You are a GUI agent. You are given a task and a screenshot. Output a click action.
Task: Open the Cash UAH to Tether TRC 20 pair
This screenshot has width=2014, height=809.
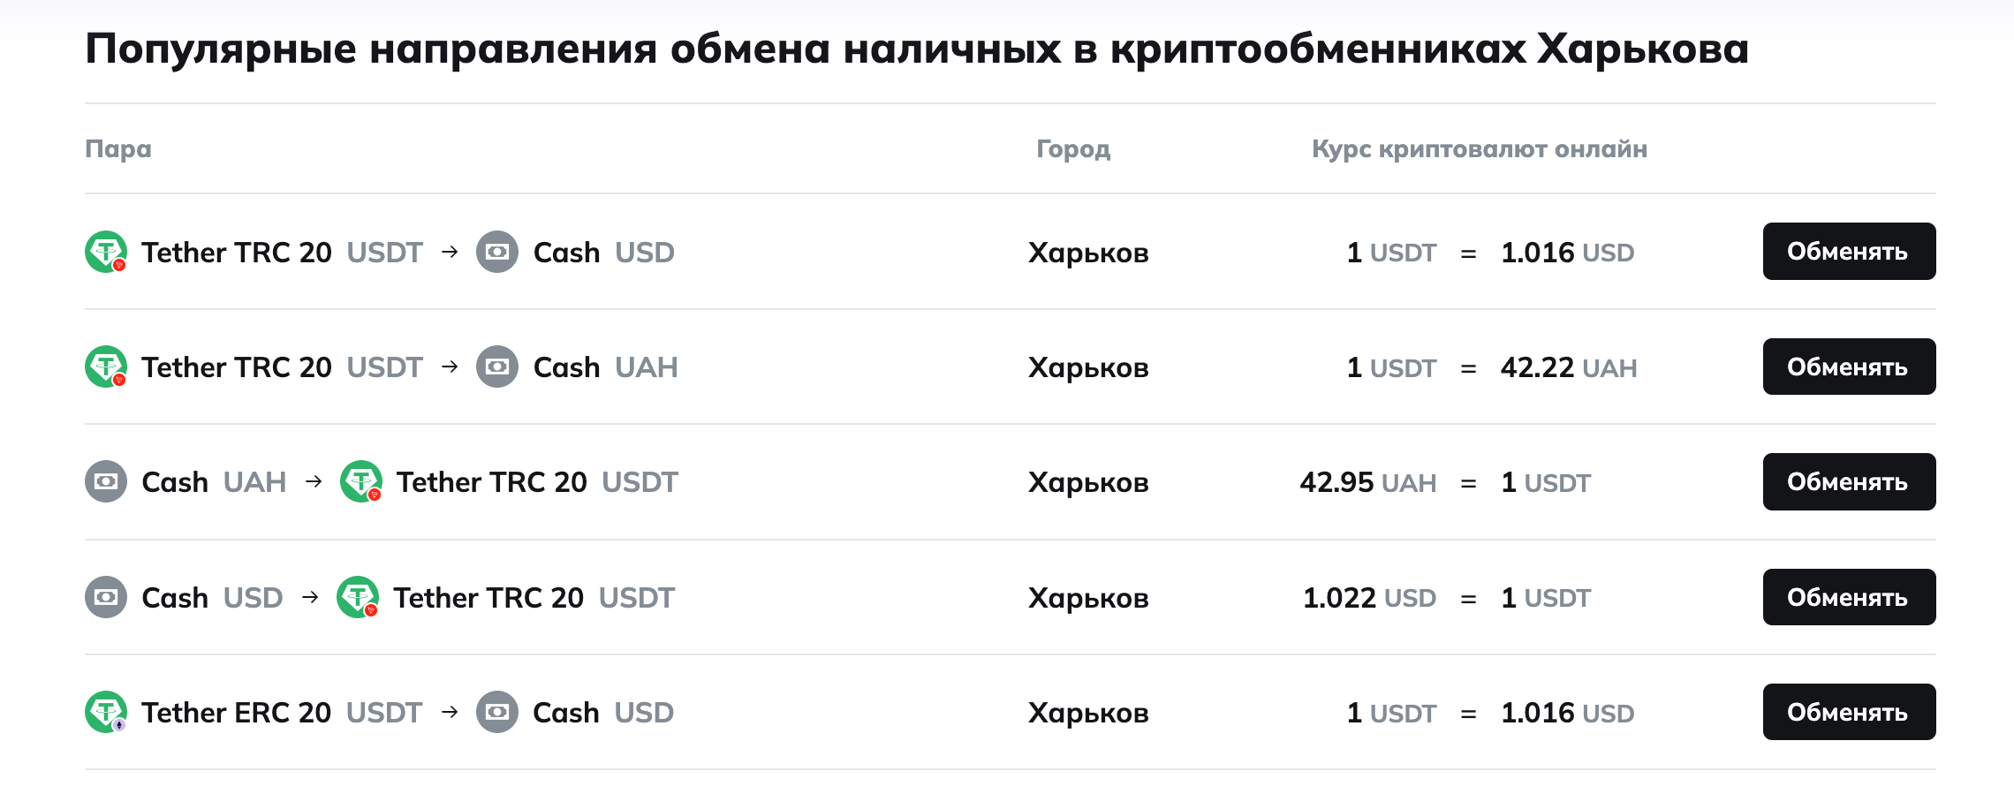[x=382, y=481]
